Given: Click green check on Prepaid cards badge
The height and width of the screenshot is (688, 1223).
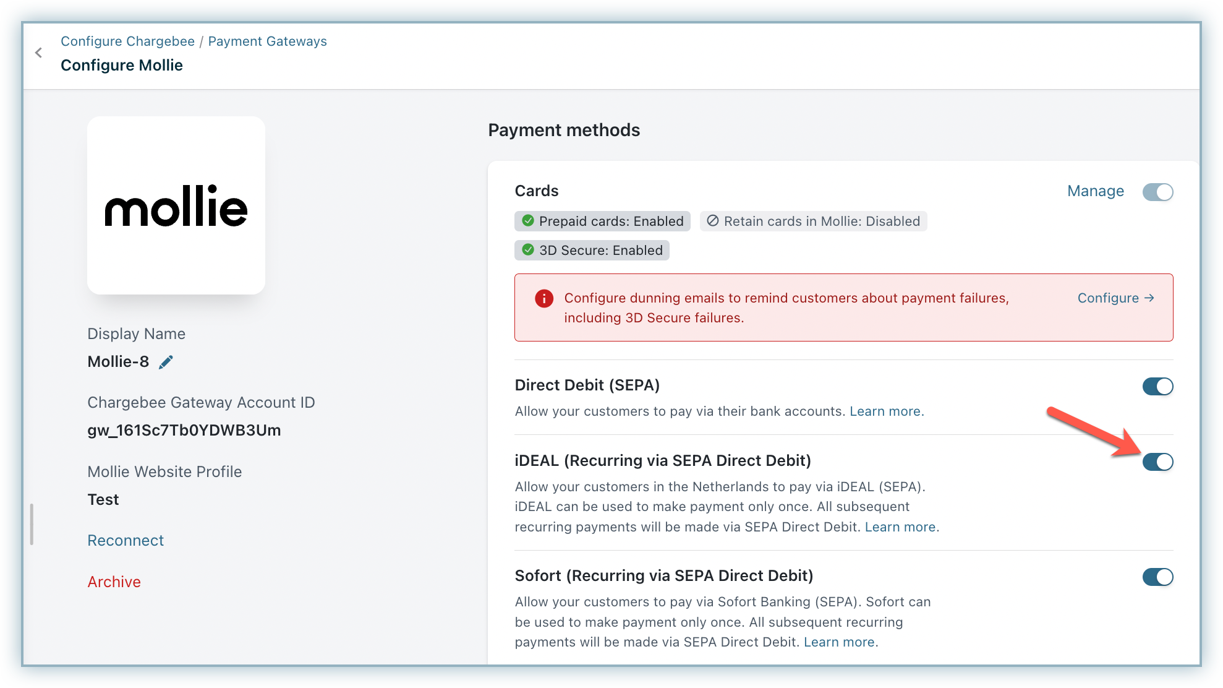Looking at the screenshot, I should coord(528,221).
